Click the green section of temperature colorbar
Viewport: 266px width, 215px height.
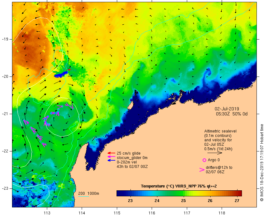pos(173,193)
